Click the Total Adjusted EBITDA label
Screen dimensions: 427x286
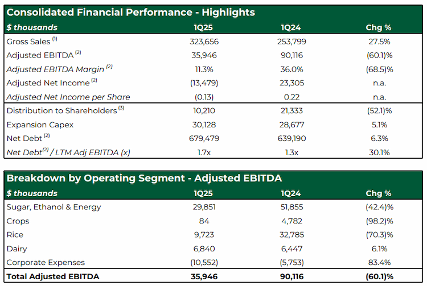click(x=53, y=276)
